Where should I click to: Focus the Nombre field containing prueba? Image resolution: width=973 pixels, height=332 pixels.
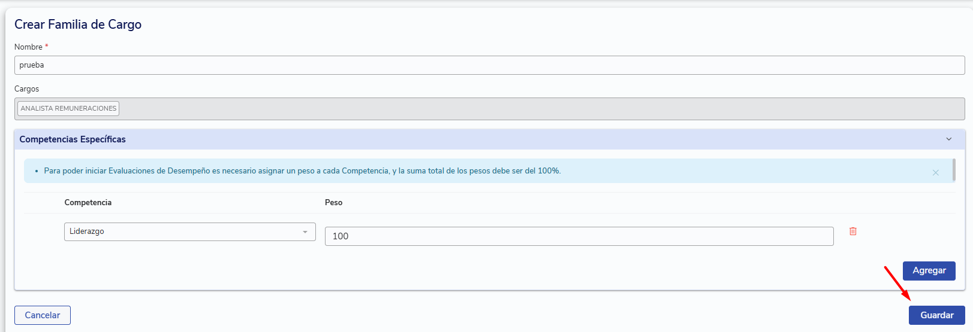pyautogui.click(x=489, y=65)
